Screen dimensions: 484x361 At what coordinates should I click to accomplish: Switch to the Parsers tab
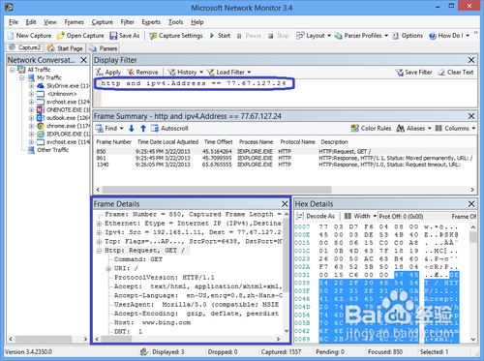coord(104,48)
